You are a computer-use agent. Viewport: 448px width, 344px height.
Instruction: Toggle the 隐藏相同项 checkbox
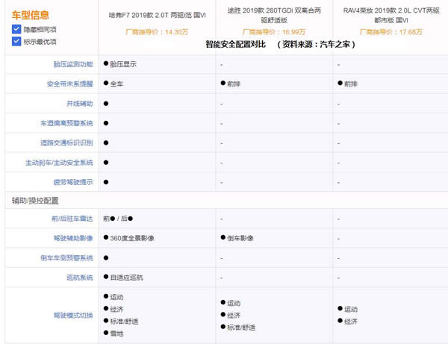16,29
